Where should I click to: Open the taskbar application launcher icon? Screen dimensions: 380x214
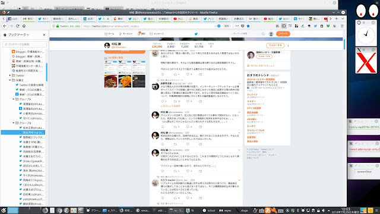pos(4,210)
